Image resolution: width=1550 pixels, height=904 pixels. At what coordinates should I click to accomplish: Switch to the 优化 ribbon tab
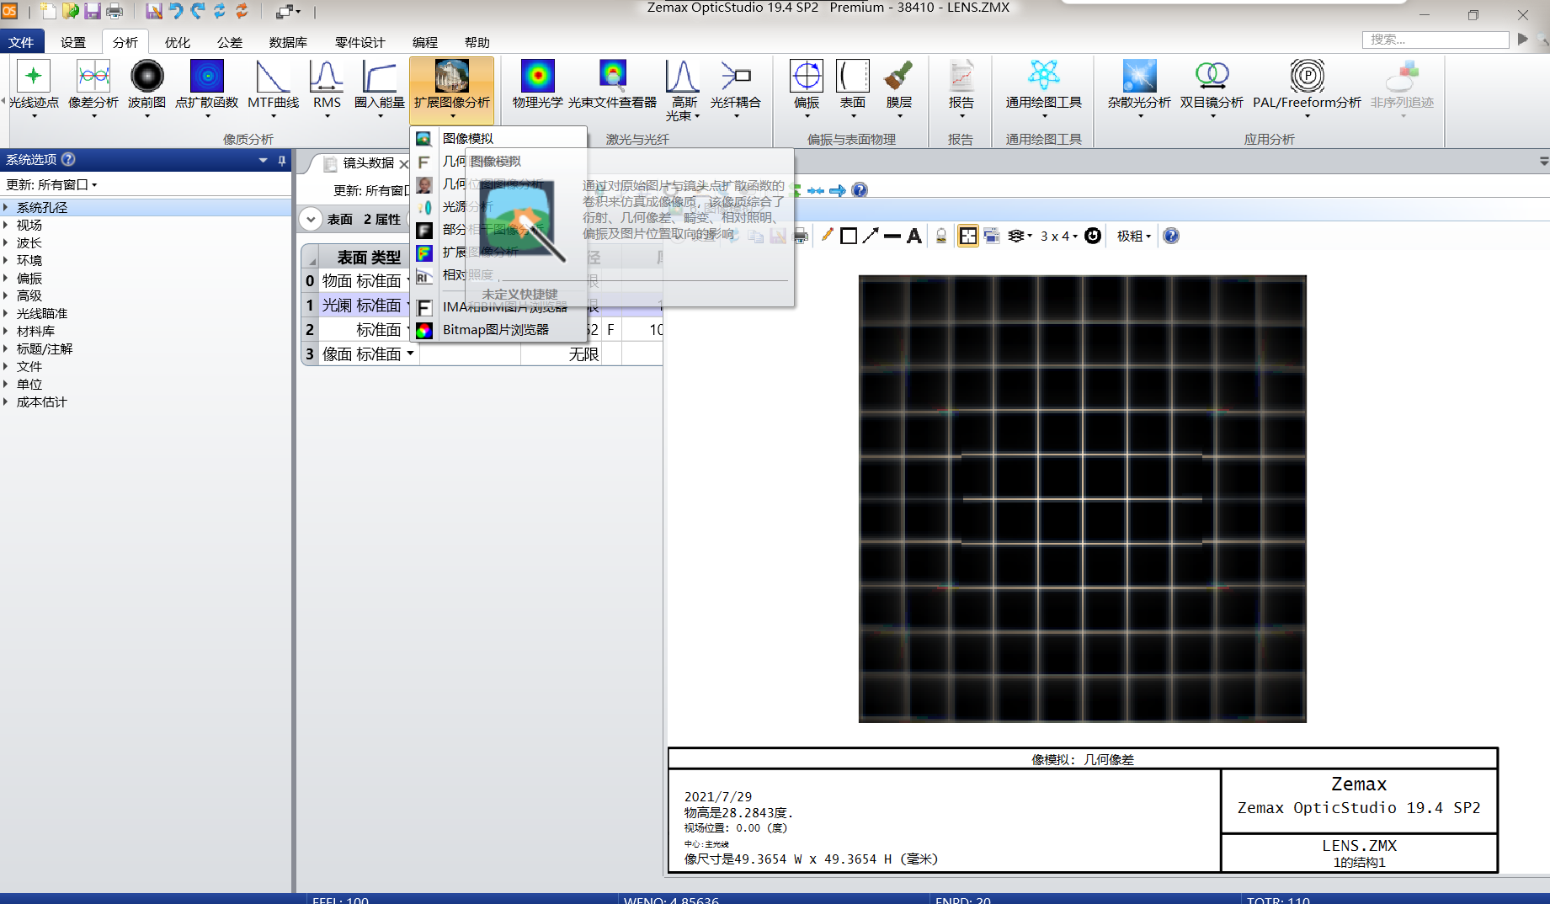pyautogui.click(x=178, y=42)
